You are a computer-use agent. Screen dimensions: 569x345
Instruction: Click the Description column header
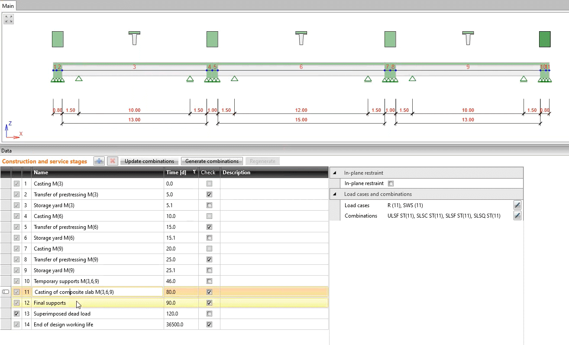(274, 172)
